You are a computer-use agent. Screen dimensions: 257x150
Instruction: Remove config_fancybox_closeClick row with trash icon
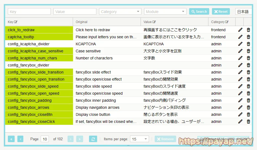point(248,122)
